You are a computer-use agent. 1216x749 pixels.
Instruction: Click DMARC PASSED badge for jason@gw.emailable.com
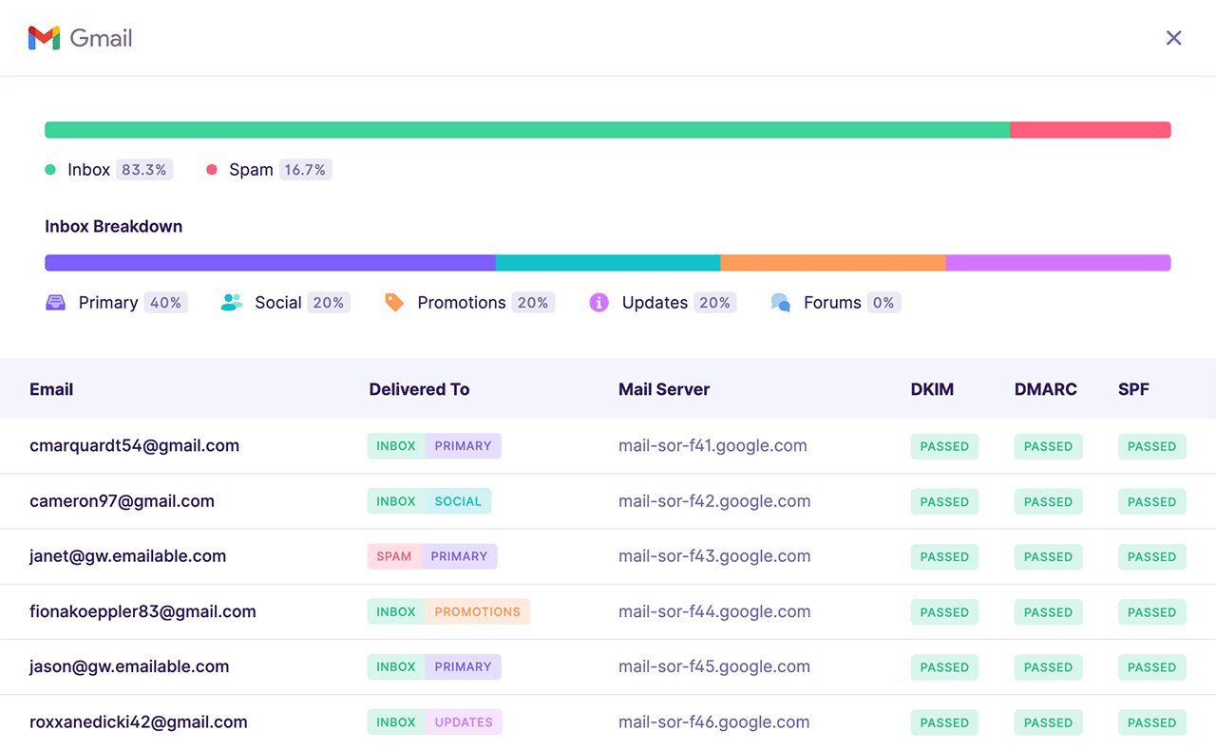[1048, 667]
